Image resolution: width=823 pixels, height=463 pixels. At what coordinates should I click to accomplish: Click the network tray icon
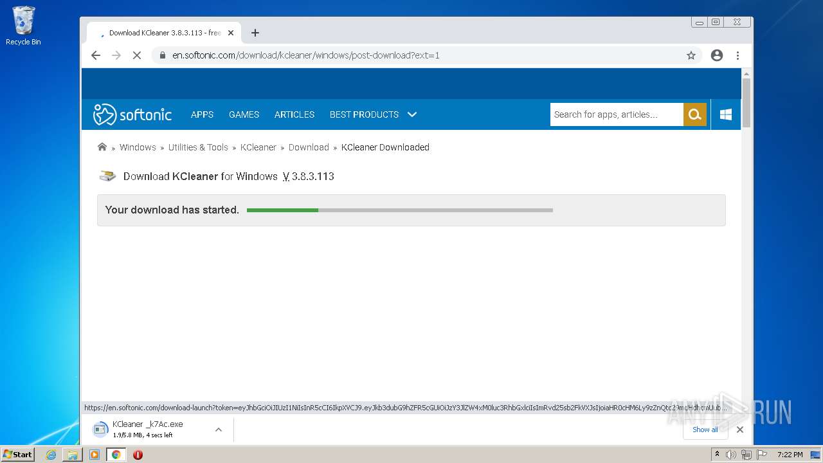pos(746,455)
